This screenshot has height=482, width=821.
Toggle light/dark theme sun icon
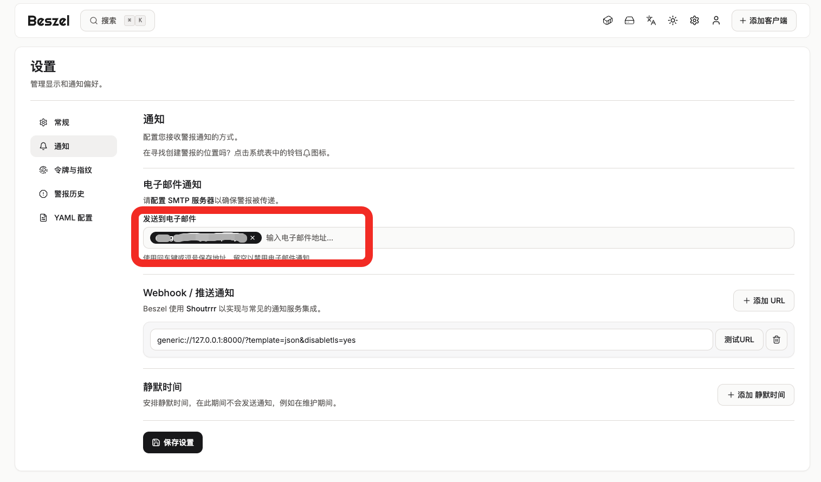coord(673,21)
